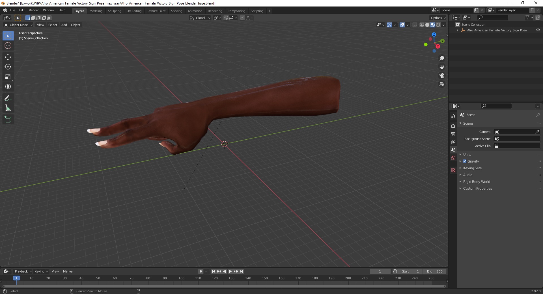Open the View Layer properties tab
This screenshot has width=543, height=294.
[453, 142]
